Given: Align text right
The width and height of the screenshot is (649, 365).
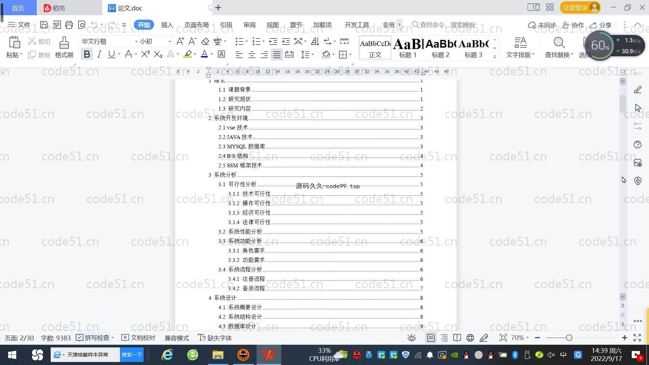Looking at the screenshot, I should [264, 54].
